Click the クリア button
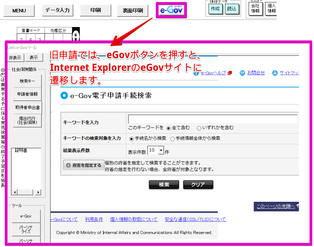The height and width of the screenshot is (247, 314). (198, 185)
